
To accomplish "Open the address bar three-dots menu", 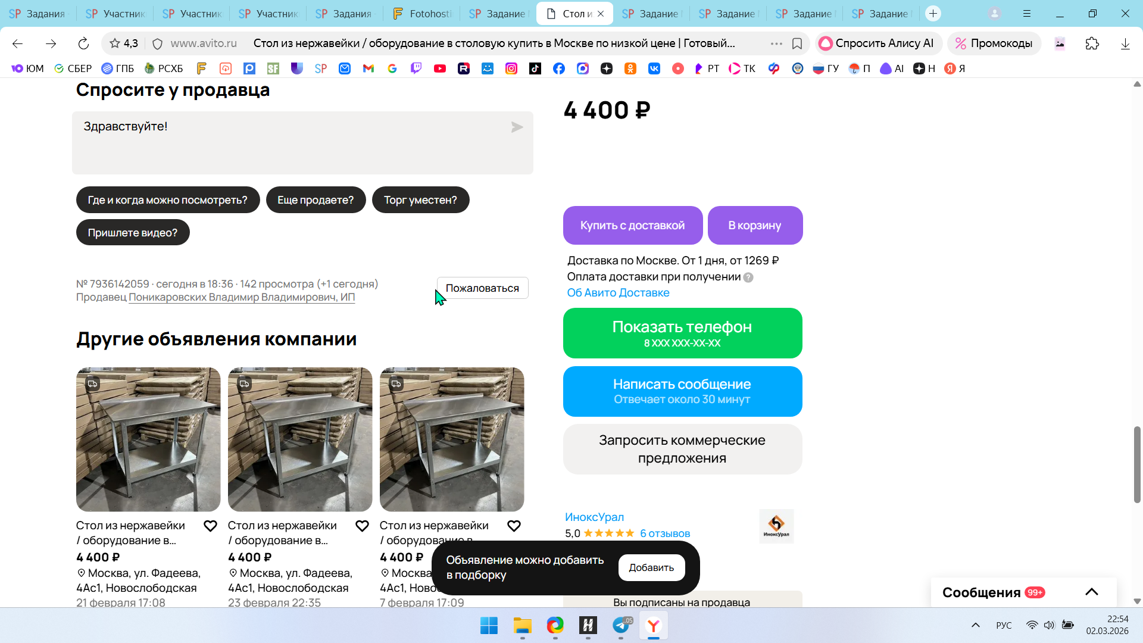I will [776, 43].
